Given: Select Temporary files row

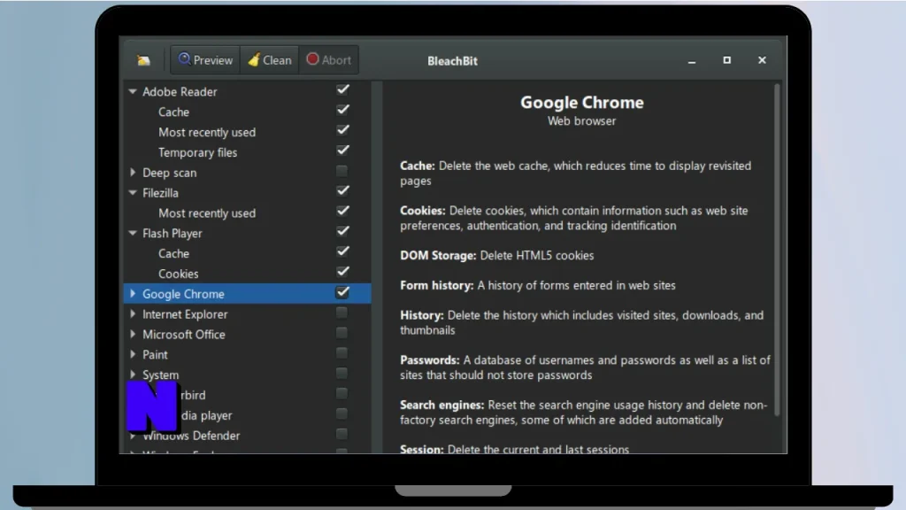Looking at the screenshot, I should pos(248,152).
